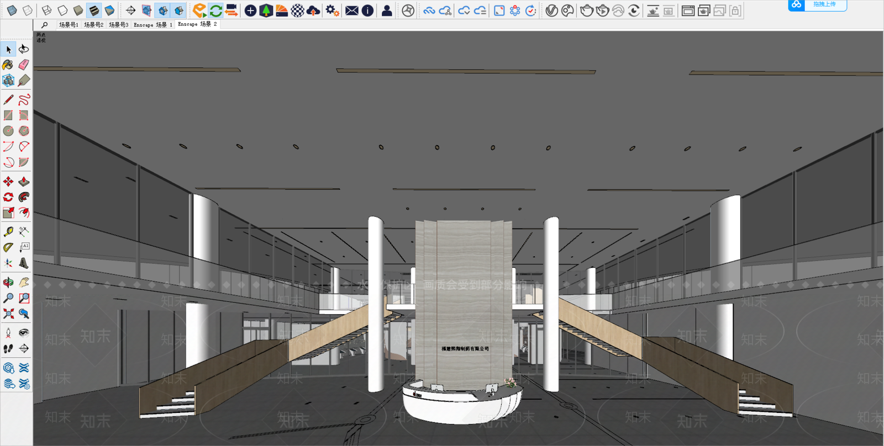Use the Push/Pull tool
Viewport: 884px width, 446px height.
click(24, 182)
